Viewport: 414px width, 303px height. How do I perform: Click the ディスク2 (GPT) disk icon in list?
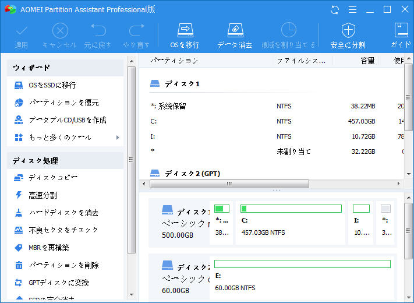tap(155, 173)
